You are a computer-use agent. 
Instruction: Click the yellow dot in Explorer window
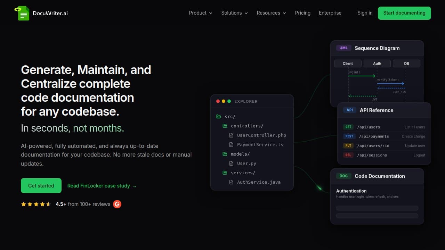224,101
